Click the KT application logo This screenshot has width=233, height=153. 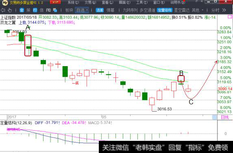coord(5,3)
